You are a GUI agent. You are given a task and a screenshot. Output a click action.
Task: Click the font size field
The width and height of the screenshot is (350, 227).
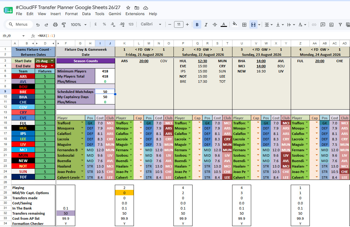point(179,24)
